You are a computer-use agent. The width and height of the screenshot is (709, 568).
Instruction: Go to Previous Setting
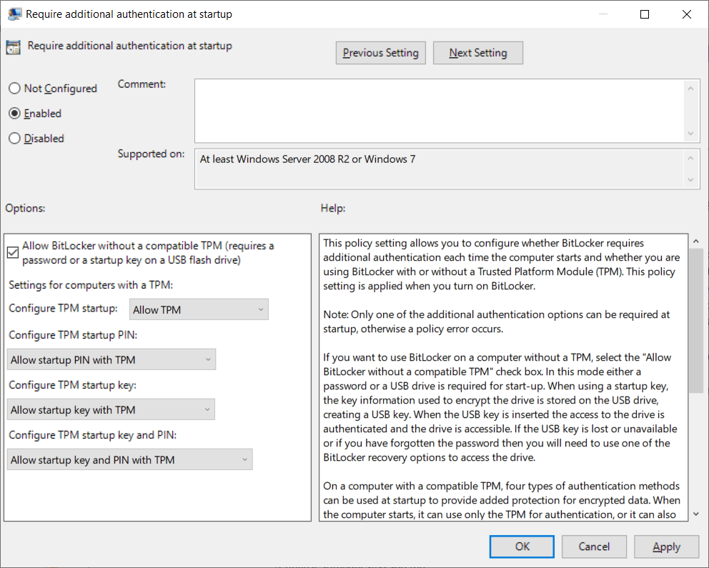[381, 53]
